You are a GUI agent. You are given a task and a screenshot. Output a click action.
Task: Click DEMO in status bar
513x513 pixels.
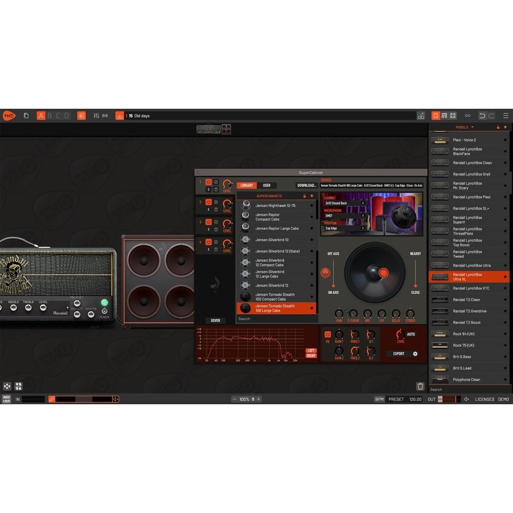pyautogui.click(x=504, y=399)
